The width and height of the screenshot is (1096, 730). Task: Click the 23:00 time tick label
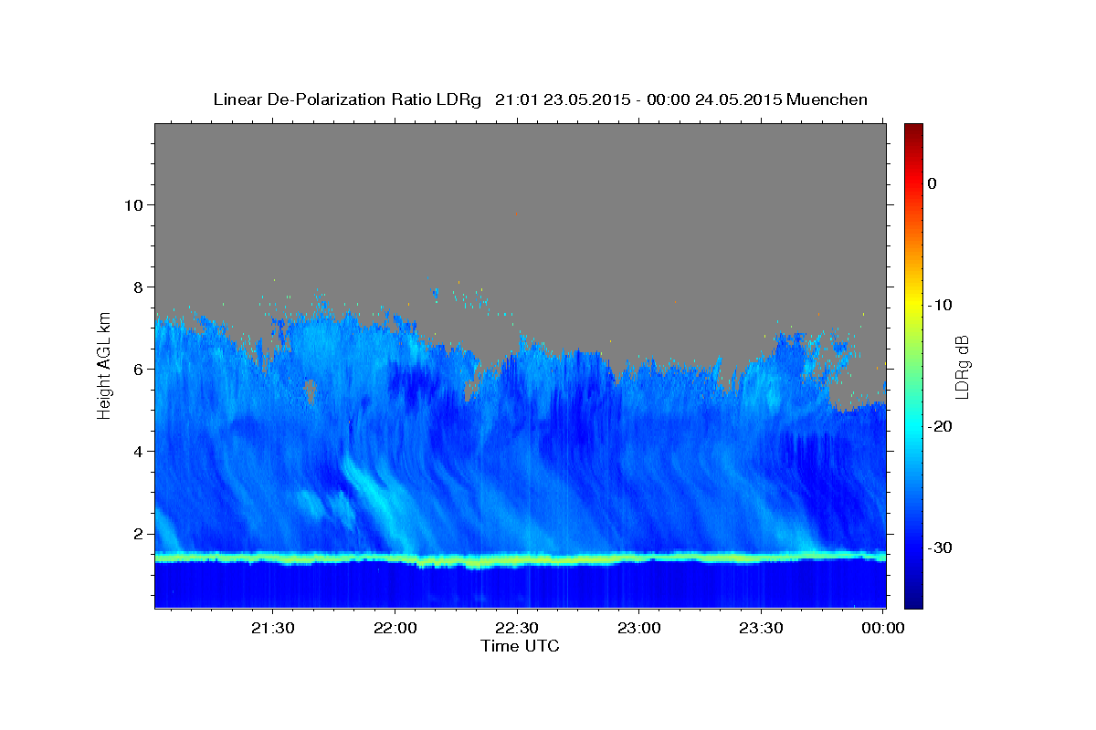(639, 628)
